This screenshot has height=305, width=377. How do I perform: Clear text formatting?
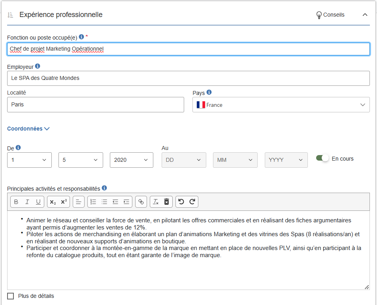(156, 202)
